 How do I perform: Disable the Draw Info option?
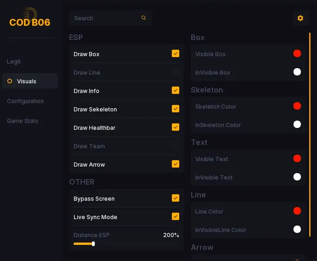[x=176, y=91]
